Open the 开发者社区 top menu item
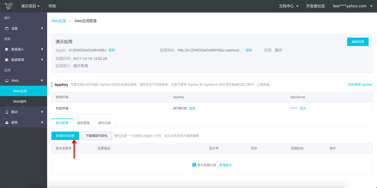 coord(315,6)
